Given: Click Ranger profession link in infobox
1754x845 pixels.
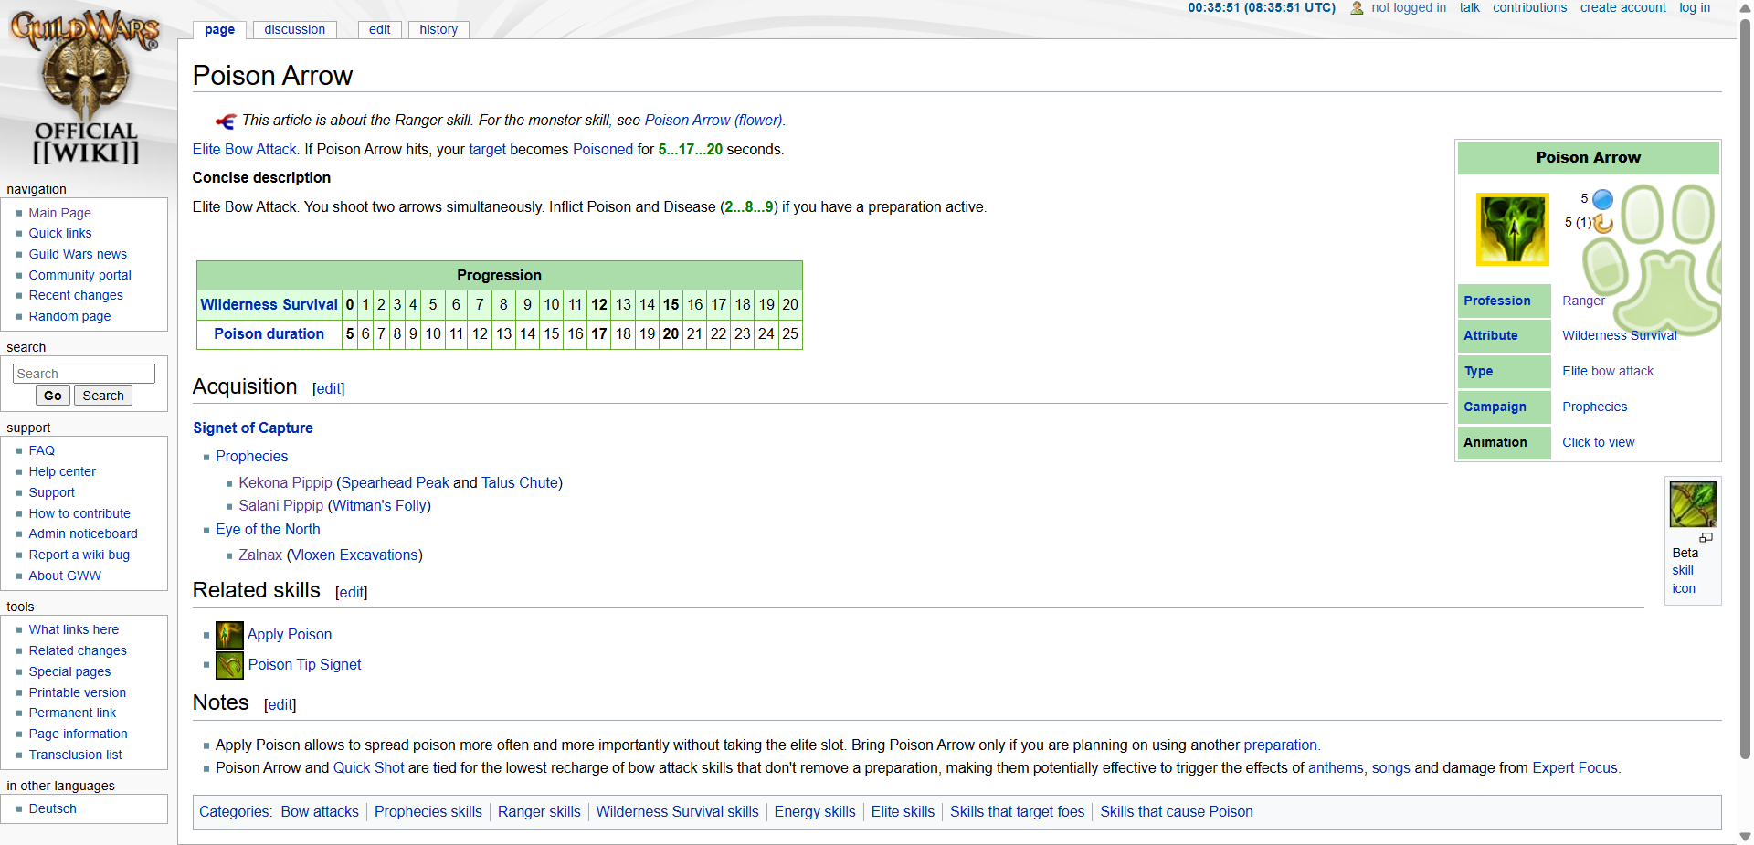Looking at the screenshot, I should point(1583,301).
